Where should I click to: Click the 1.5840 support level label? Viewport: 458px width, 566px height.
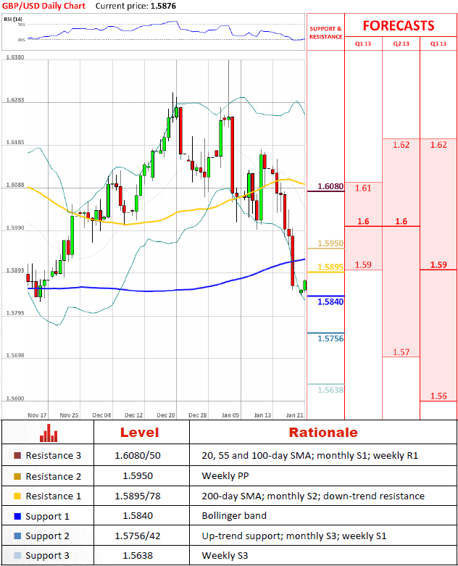point(330,301)
